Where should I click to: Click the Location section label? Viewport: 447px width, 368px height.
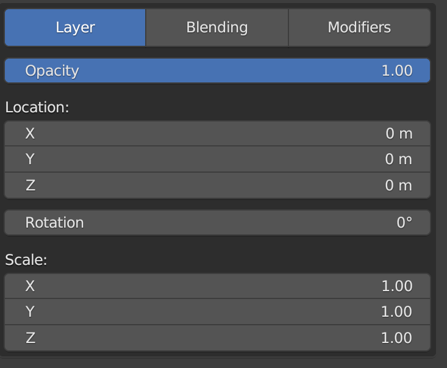click(x=37, y=107)
